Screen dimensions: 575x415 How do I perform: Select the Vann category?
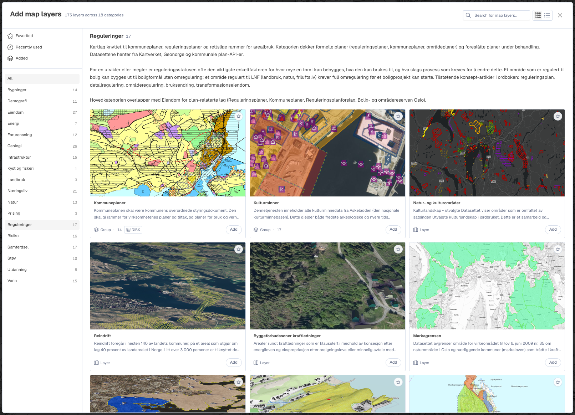(x=42, y=281)
